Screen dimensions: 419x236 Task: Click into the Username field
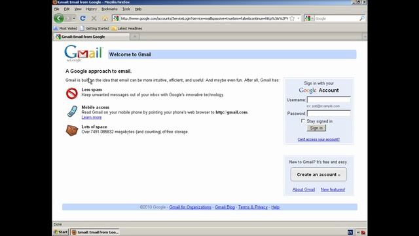329,100
